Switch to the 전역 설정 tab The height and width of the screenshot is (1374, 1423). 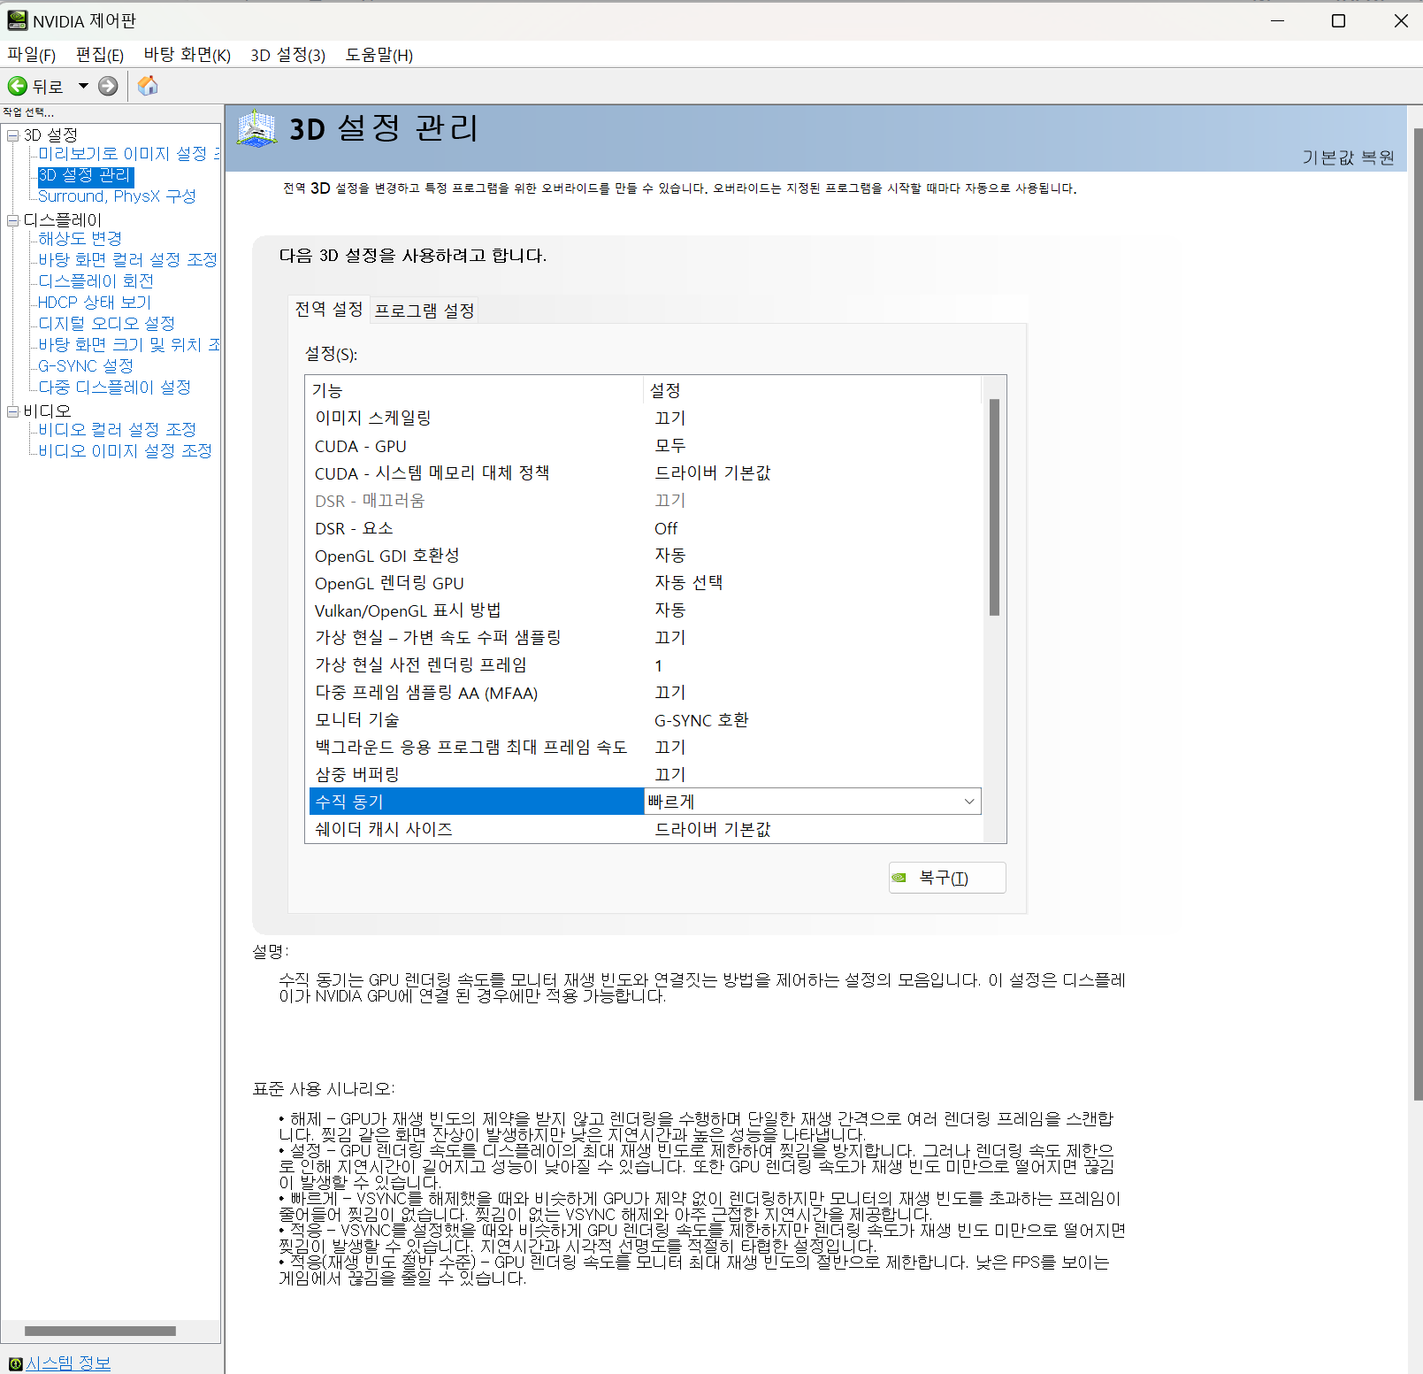(329, 309)
